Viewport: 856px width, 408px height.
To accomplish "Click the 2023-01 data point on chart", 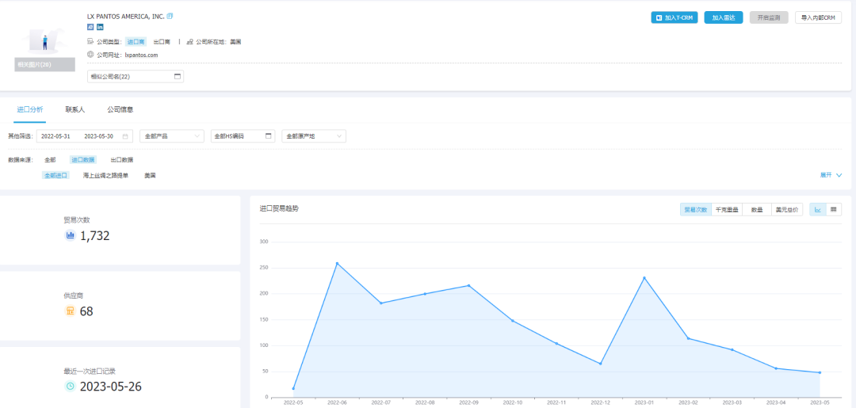I will [x=644, y=278].
